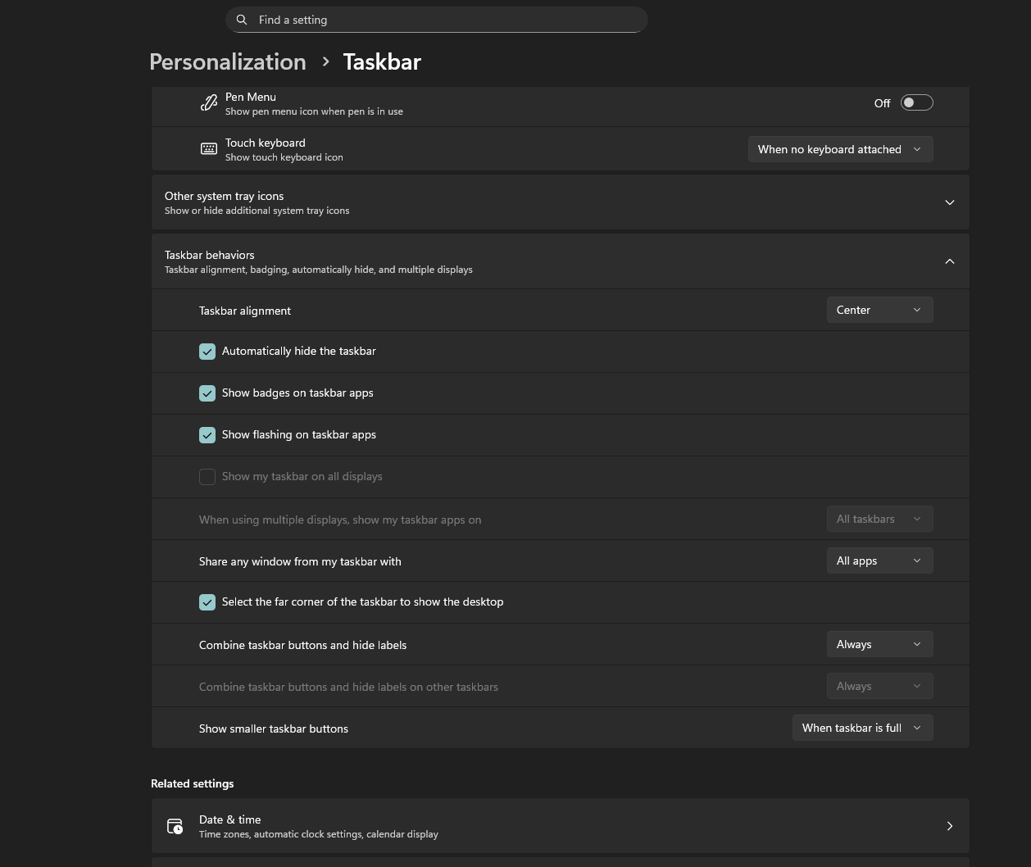Click the Pen Menu icon
1031x867 pixels.
click(209, 102)
